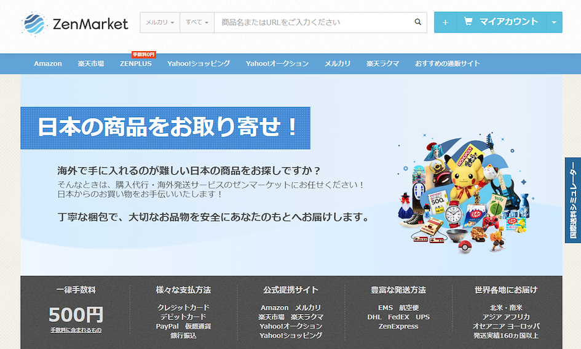Click the 500円 fee text
Screen dimensions: 581x349
(76, 315)
